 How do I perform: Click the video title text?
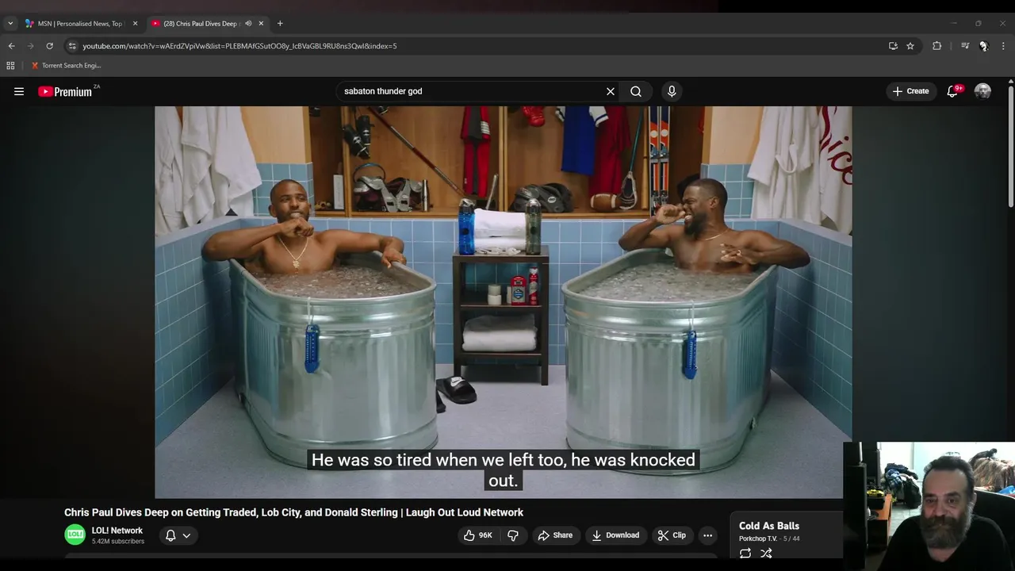coord(293,512)
